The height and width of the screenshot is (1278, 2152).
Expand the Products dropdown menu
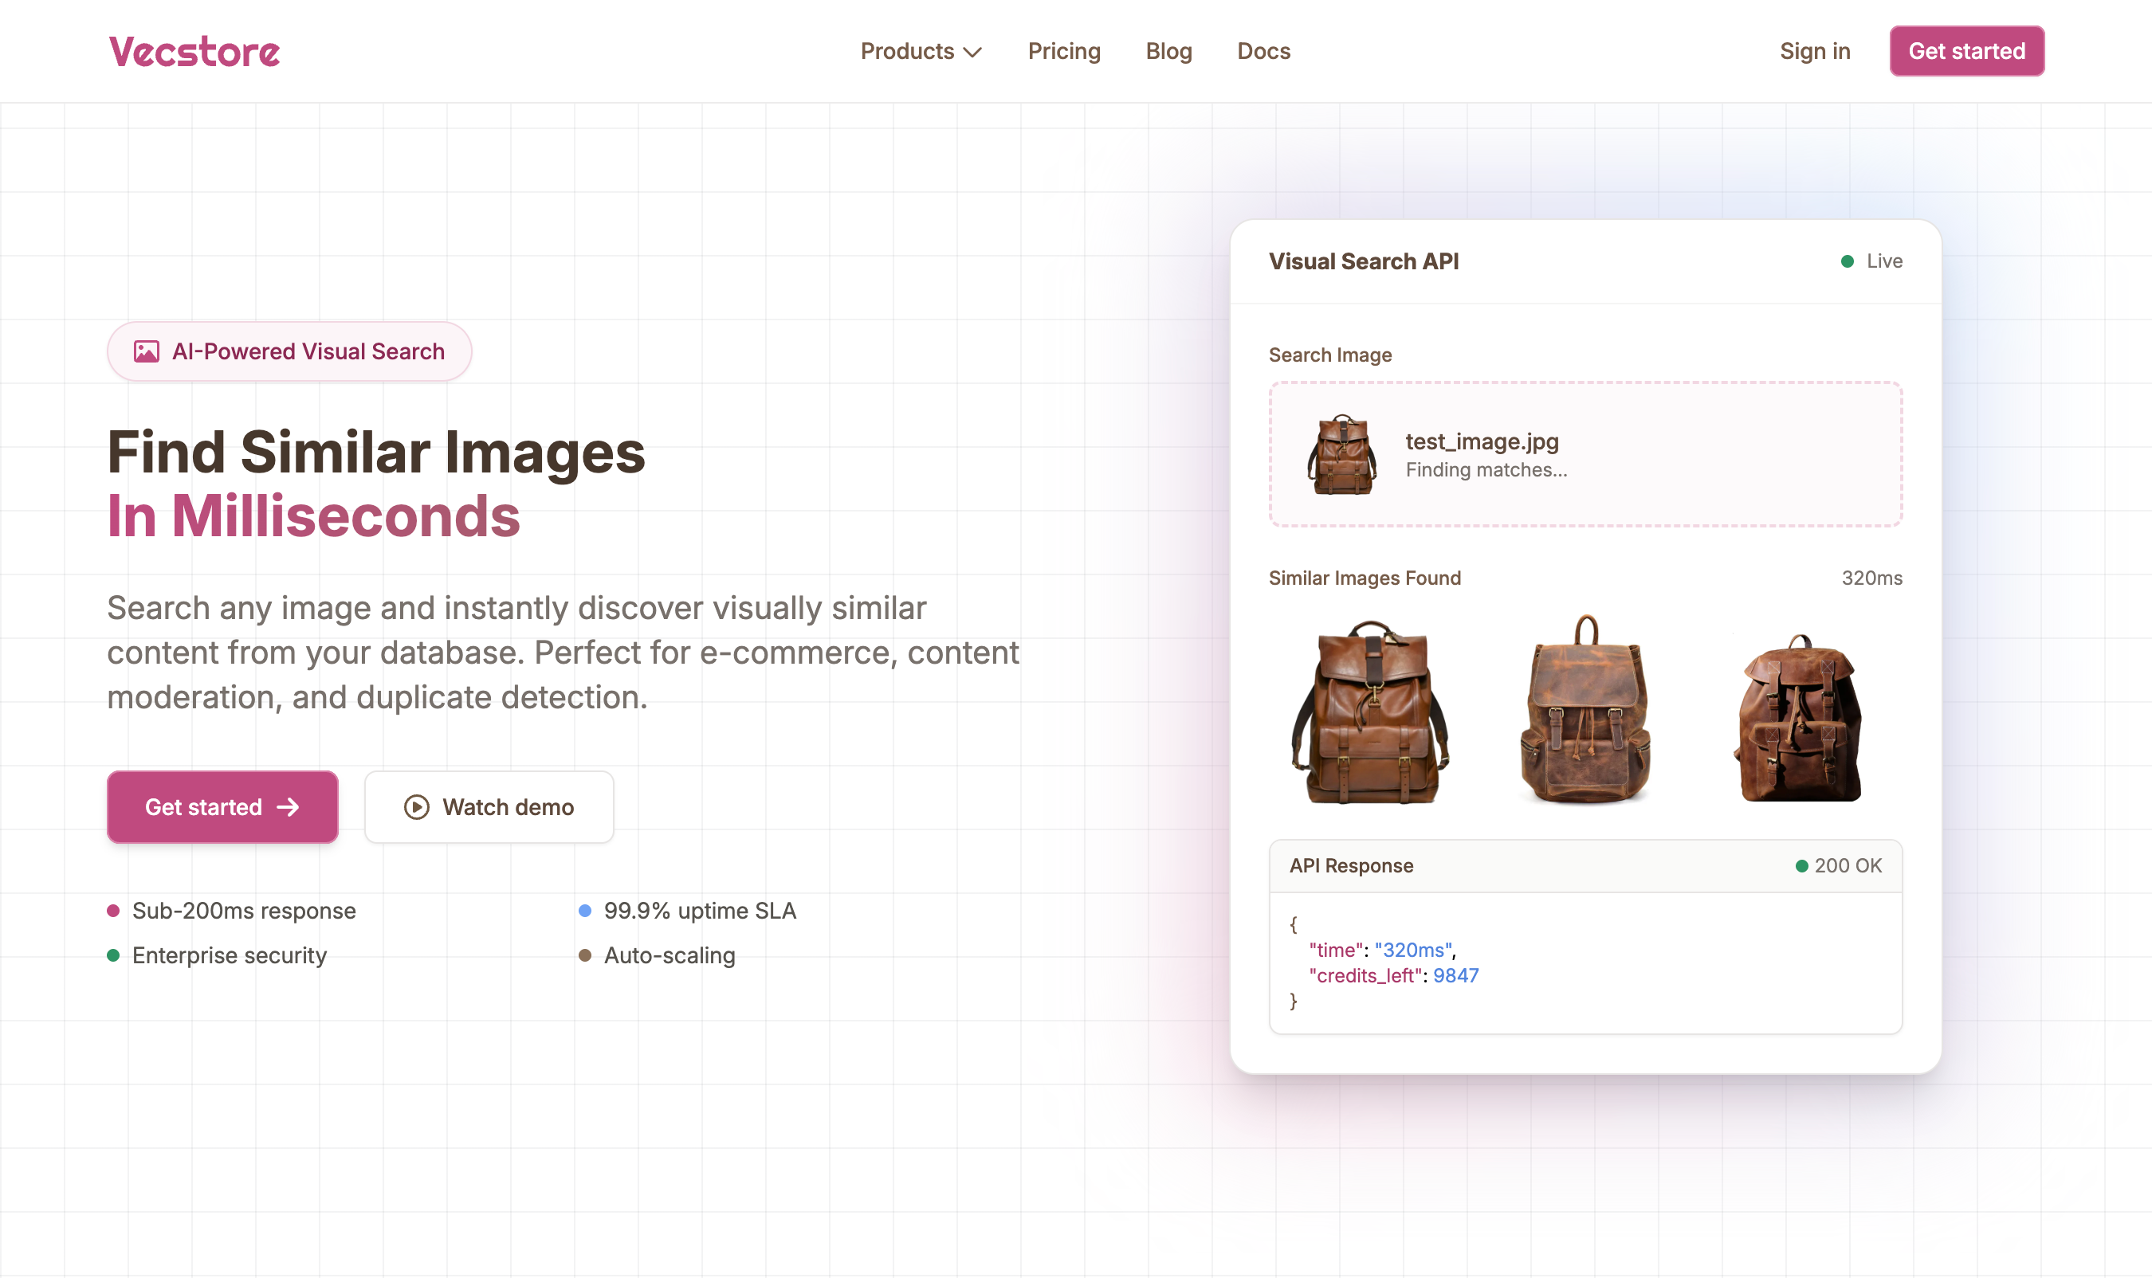(x=921, y=51)
